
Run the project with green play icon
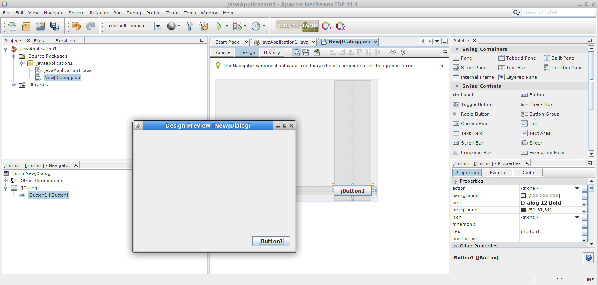pos(219,26)
